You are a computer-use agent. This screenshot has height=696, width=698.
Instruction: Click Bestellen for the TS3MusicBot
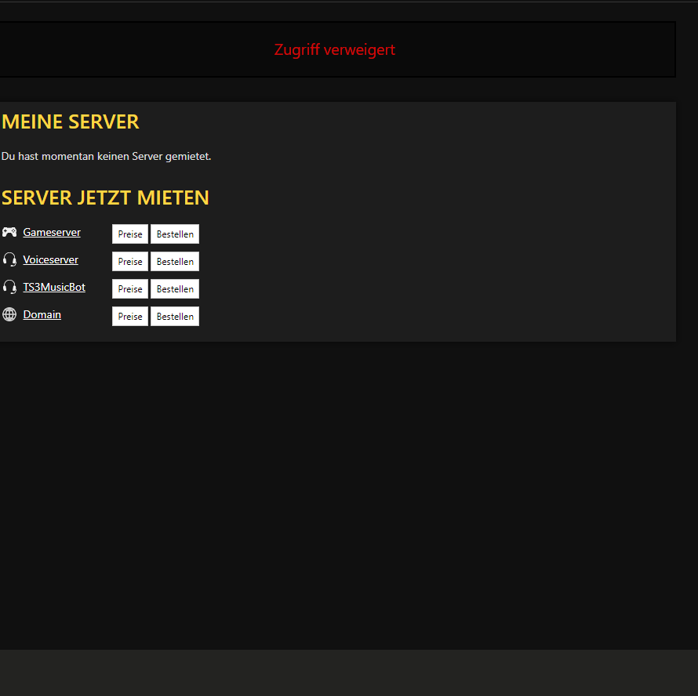tap(174, 288)
